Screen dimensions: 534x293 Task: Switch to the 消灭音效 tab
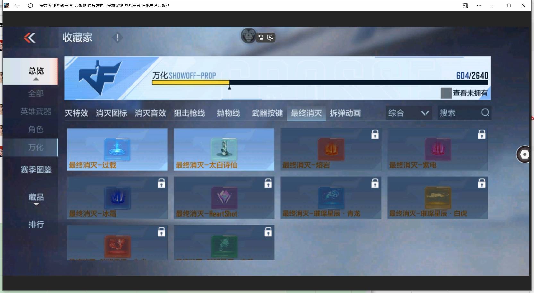click(x=150, y=113)
